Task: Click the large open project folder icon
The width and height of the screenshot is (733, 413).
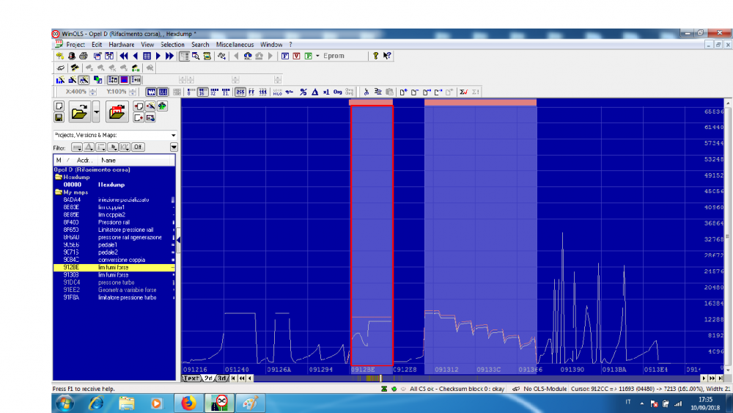Action: [x=79, y=112]
